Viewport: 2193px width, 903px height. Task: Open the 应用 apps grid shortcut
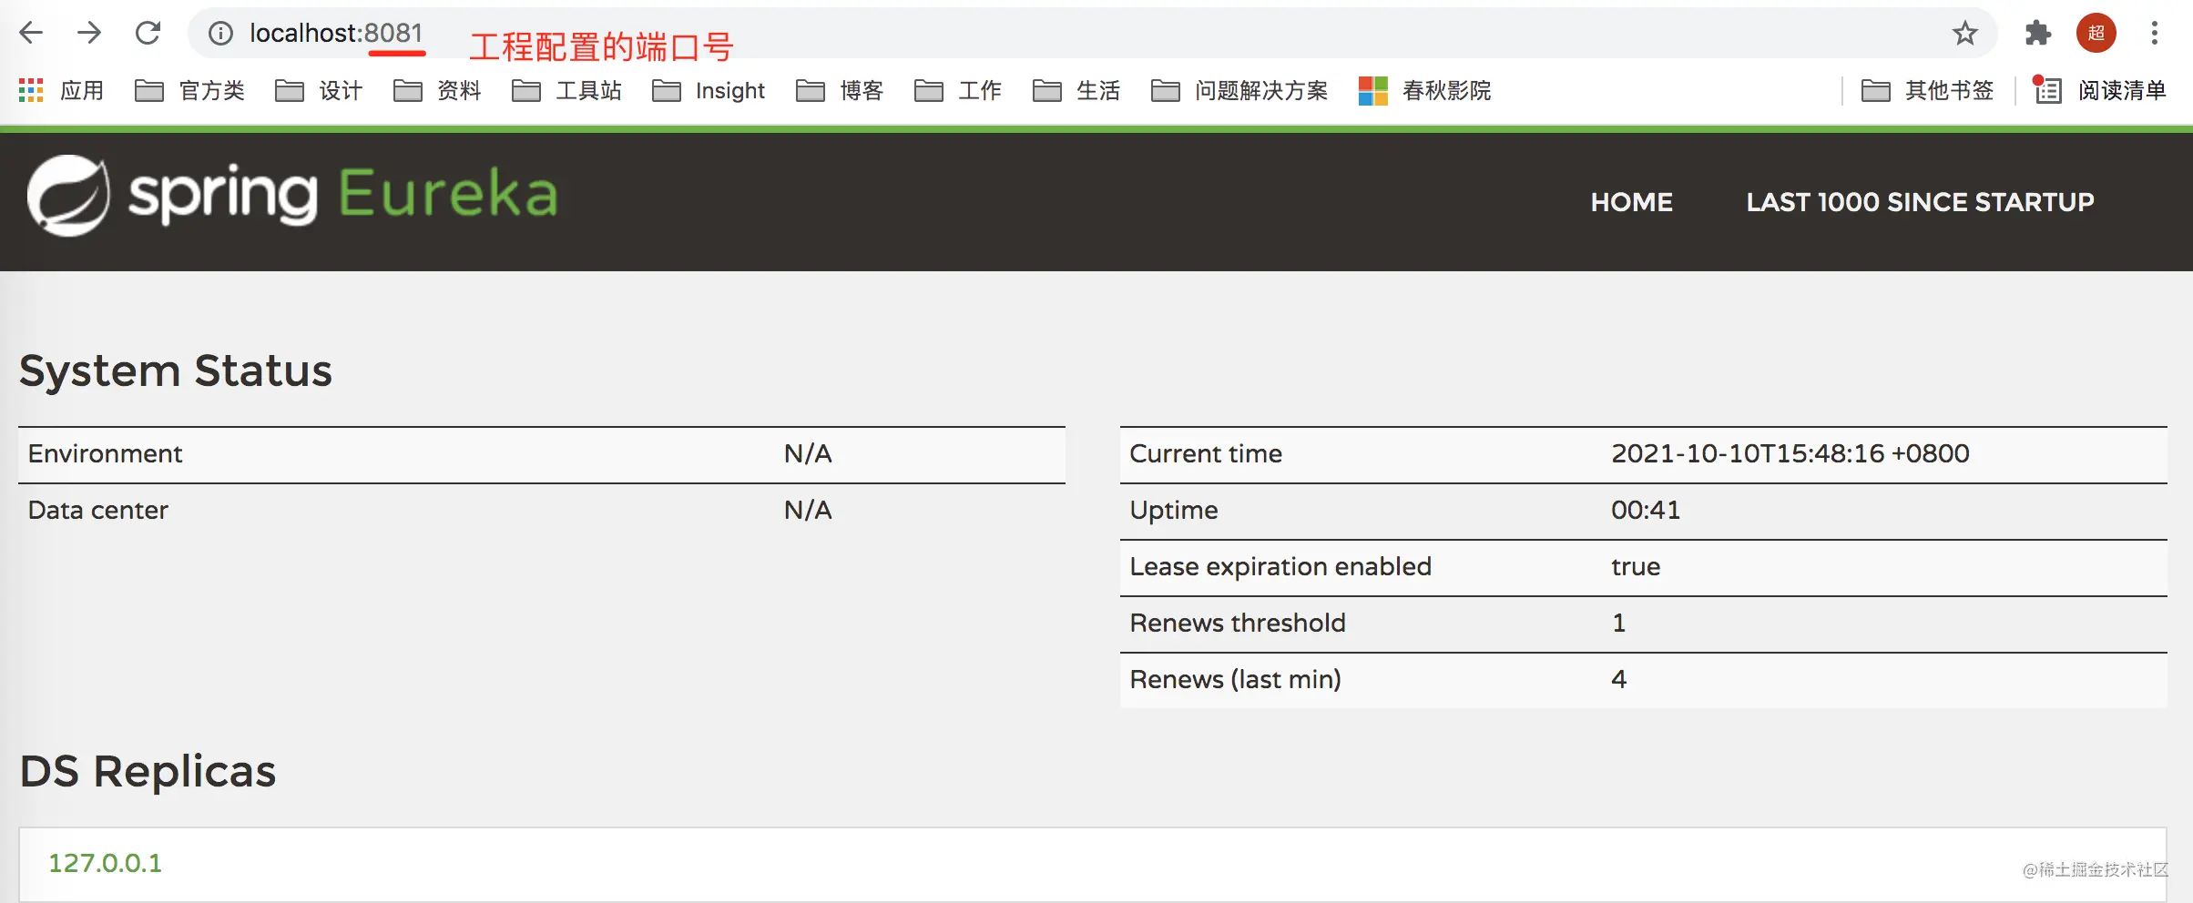61,90
